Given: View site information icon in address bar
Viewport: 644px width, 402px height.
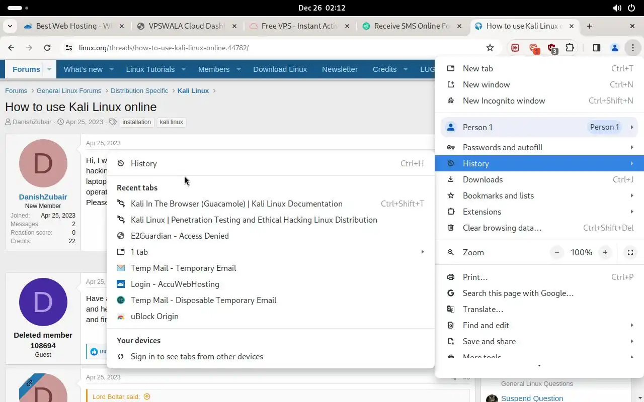Looking at the screenshot, I should (x=68, y=48).
